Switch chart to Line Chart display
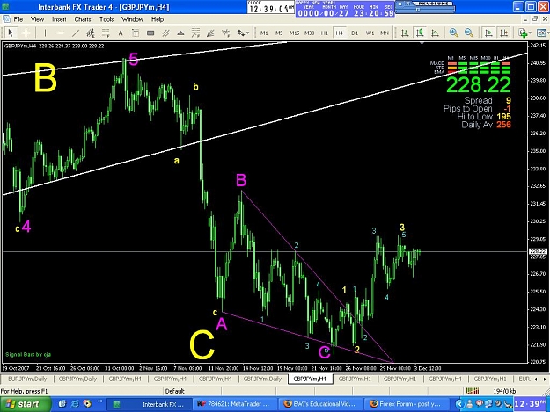550x412 pixels. [435, 33]
